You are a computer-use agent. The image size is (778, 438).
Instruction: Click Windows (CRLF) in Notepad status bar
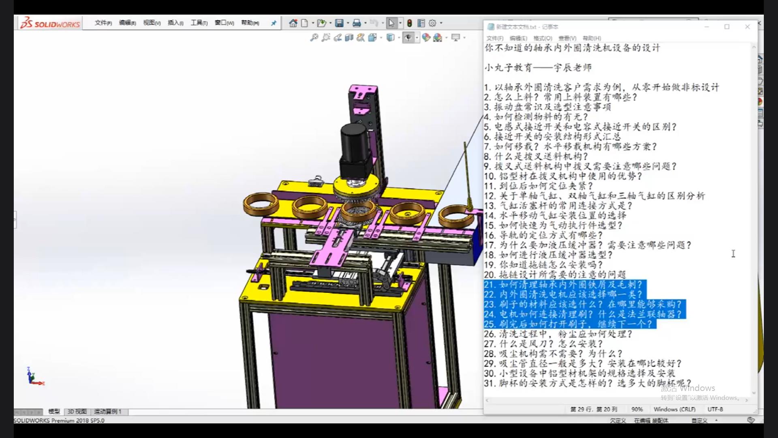[x=674, y=409]
